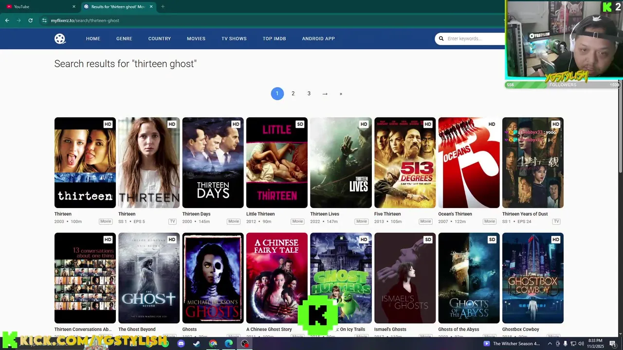Open The Ghost Beyond poster

coord(149,278)
